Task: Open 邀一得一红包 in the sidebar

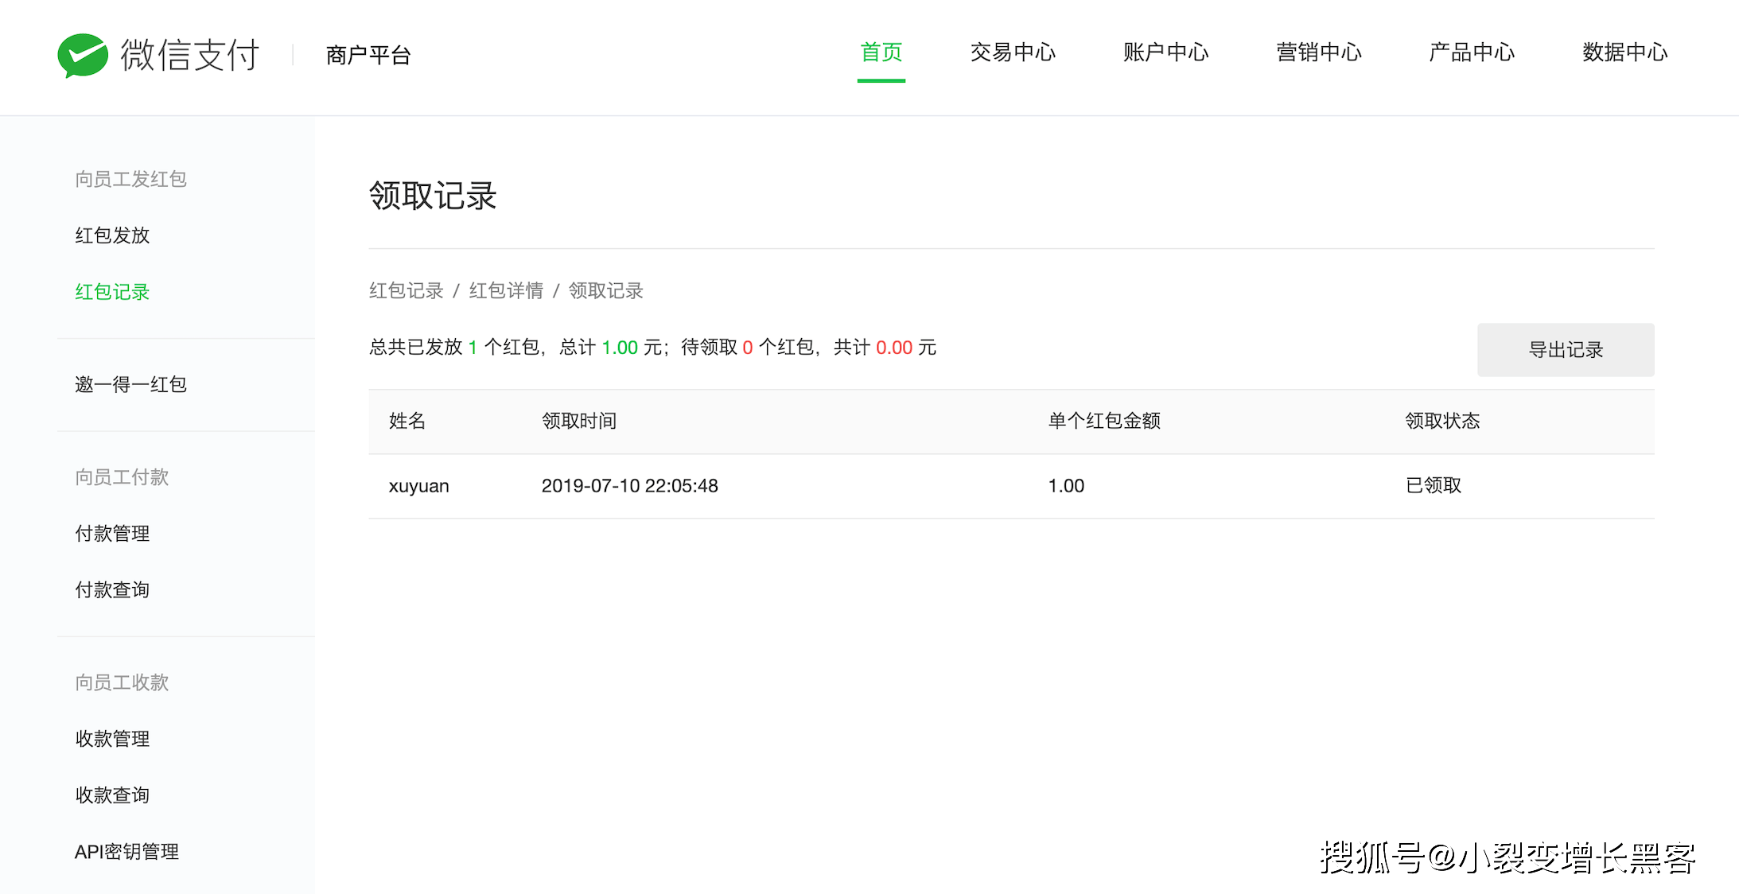Action: (130, 385)
